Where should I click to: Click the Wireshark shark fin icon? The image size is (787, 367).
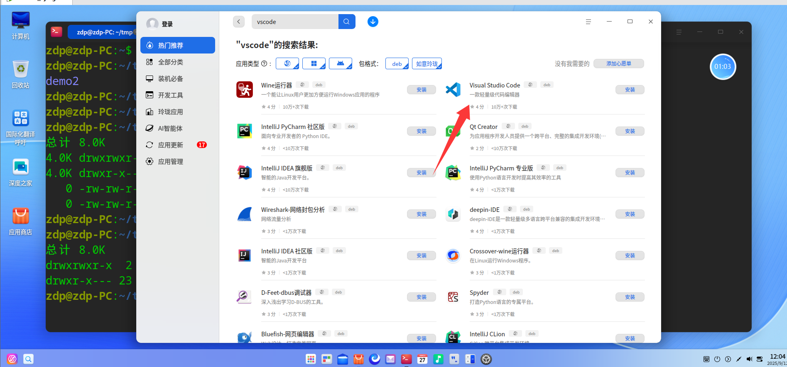(245, 214)
